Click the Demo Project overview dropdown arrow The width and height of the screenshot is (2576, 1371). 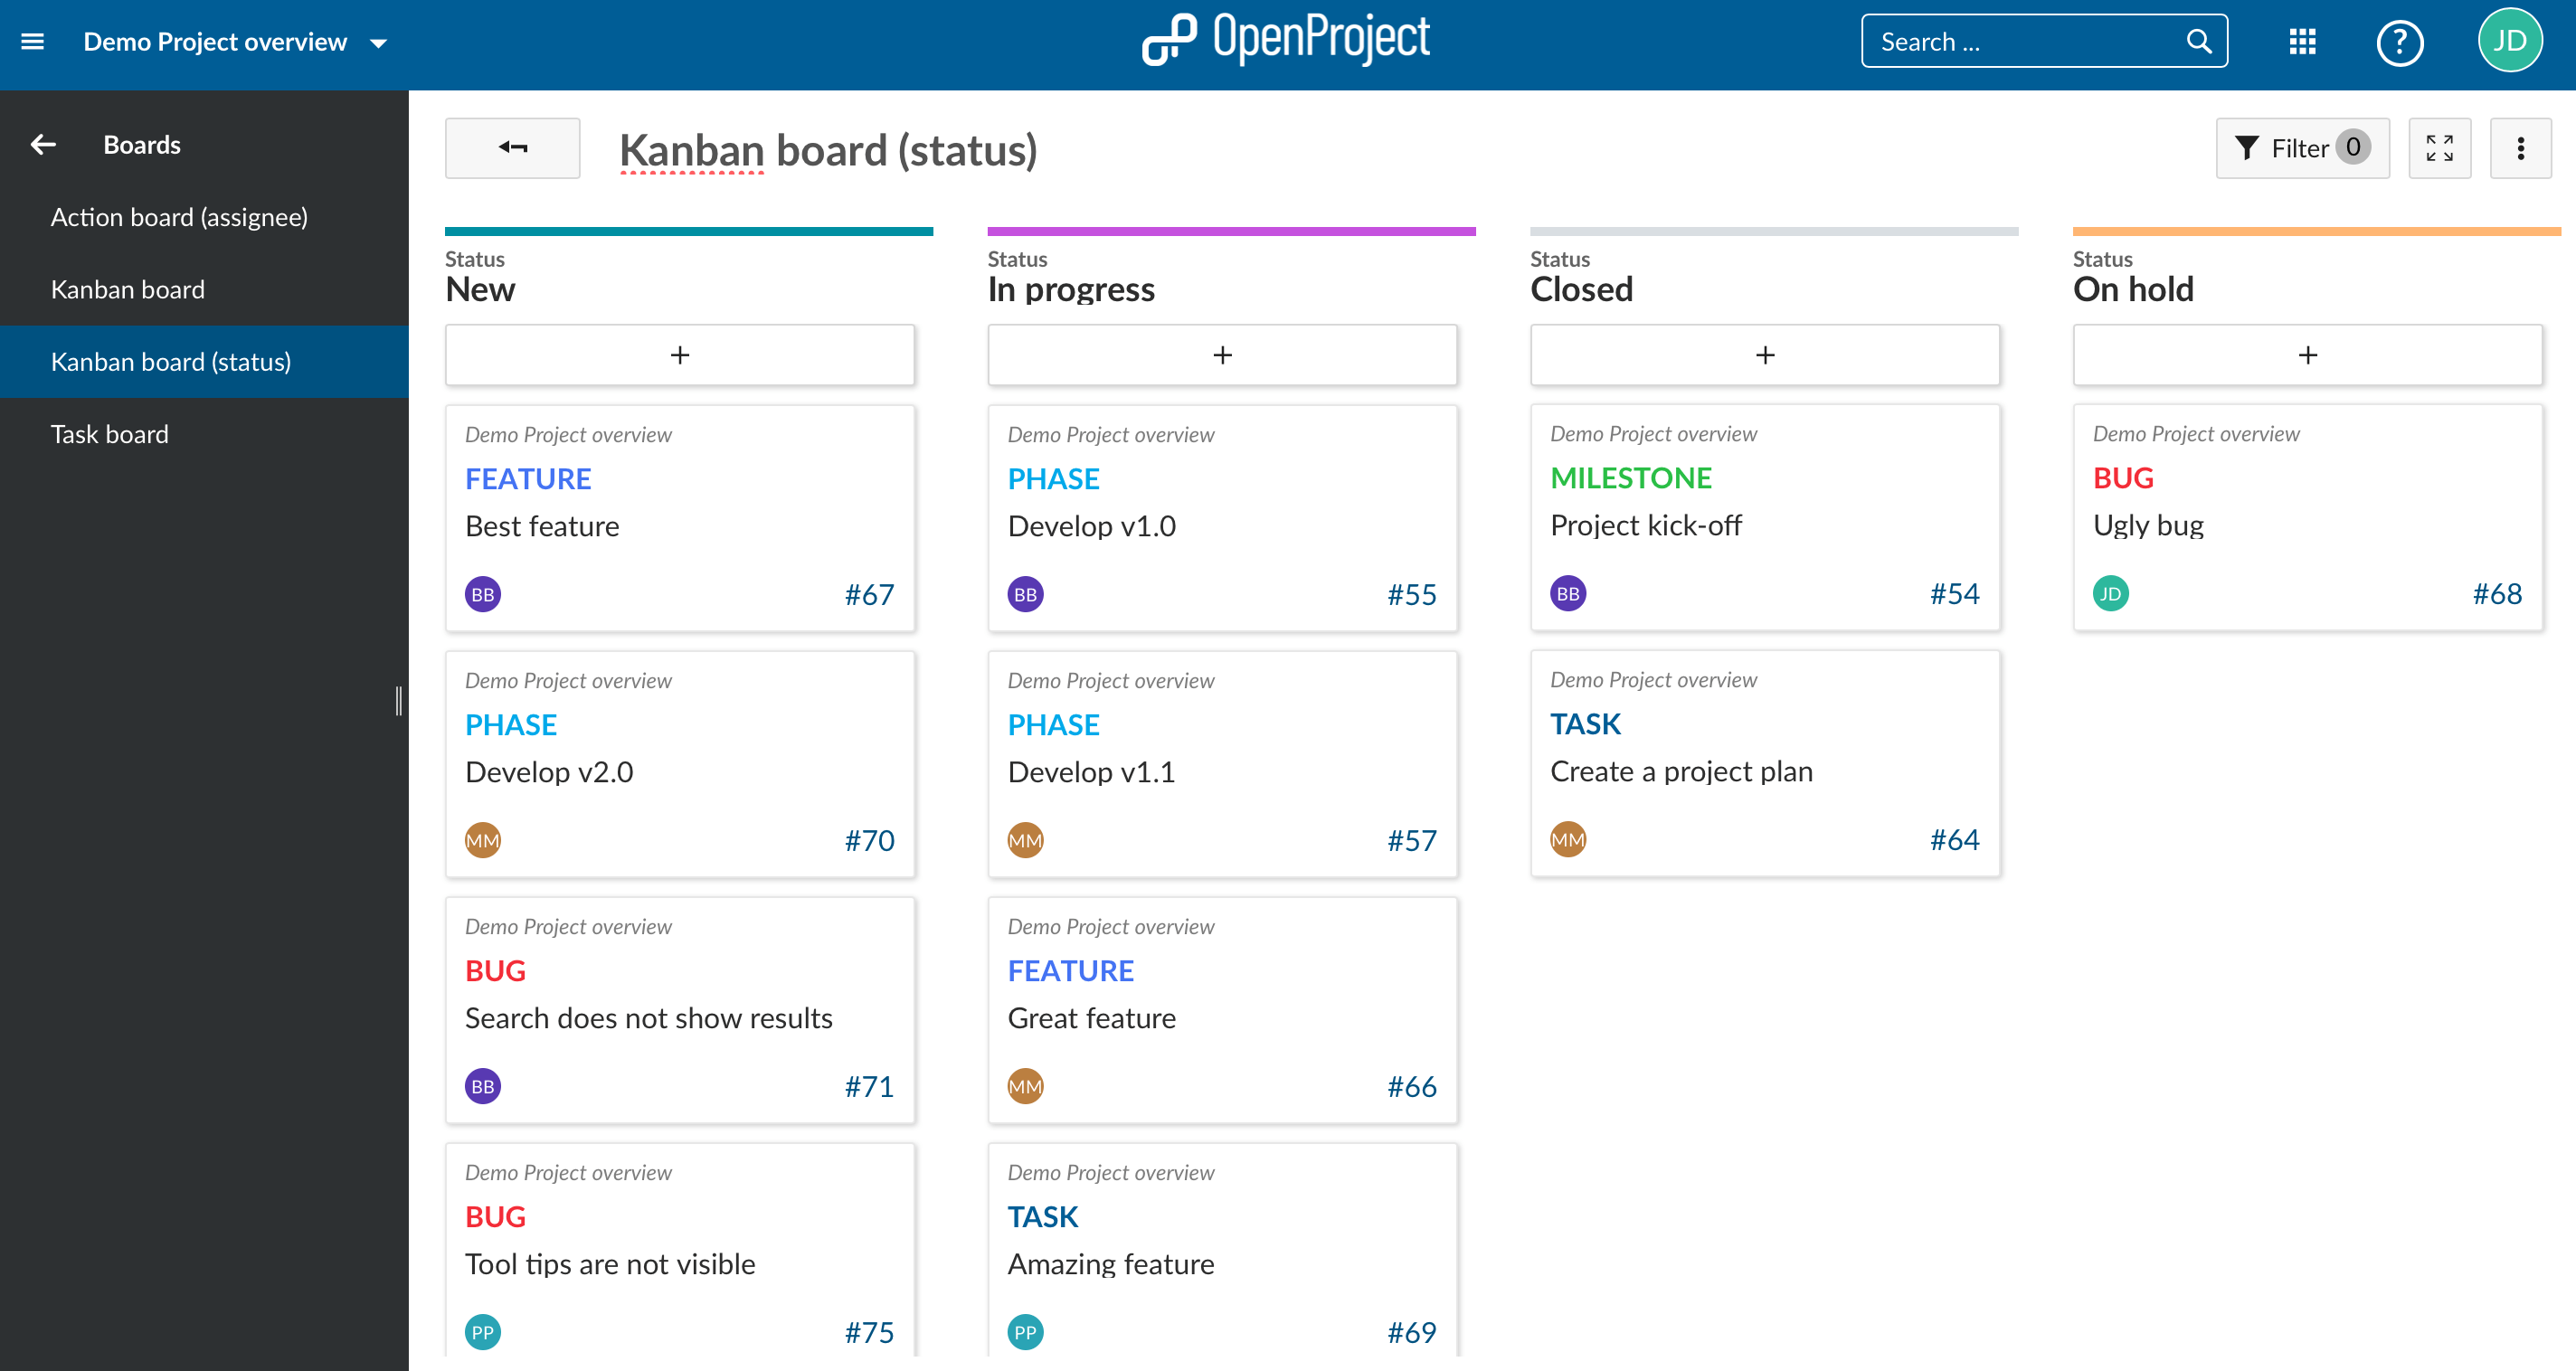382,43
